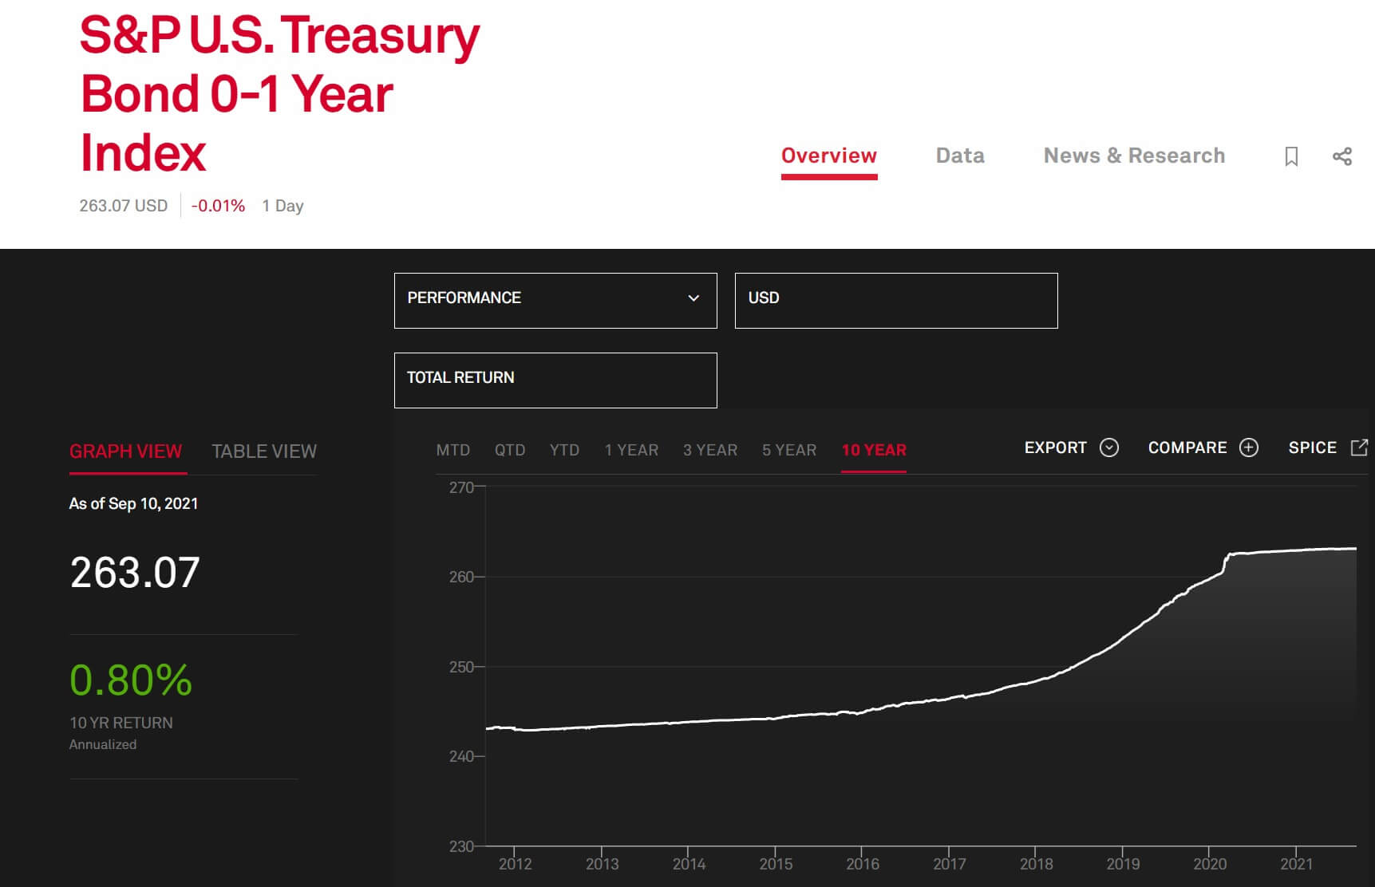
Task: Switch to the Overview tab
Action: tap(829, 156)
